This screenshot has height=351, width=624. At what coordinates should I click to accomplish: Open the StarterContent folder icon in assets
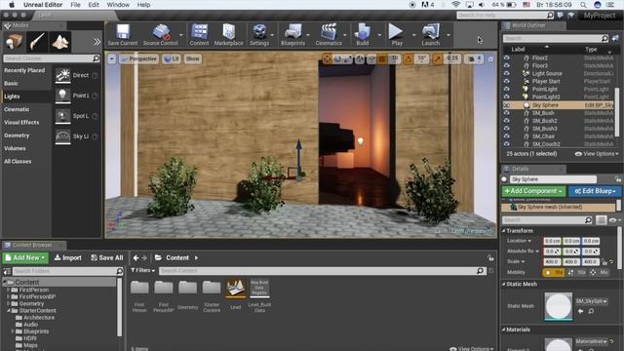click(212, 289)
